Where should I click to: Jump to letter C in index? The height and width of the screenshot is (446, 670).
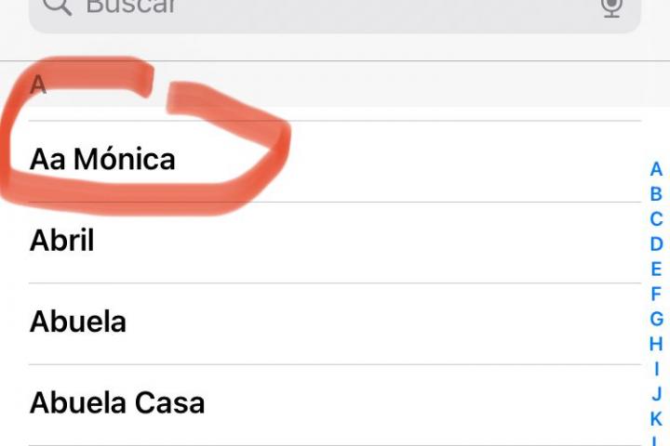click(656, 219)
